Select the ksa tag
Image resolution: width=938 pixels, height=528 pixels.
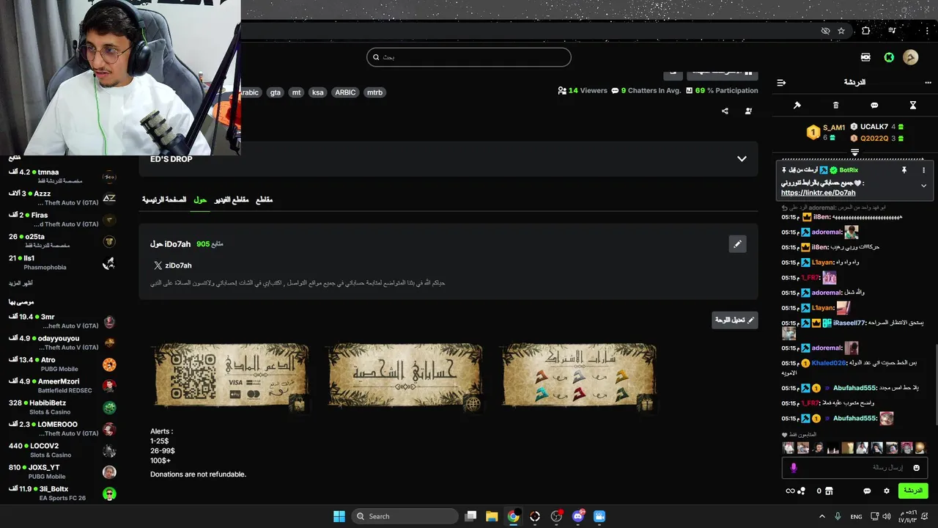[317, 92]
